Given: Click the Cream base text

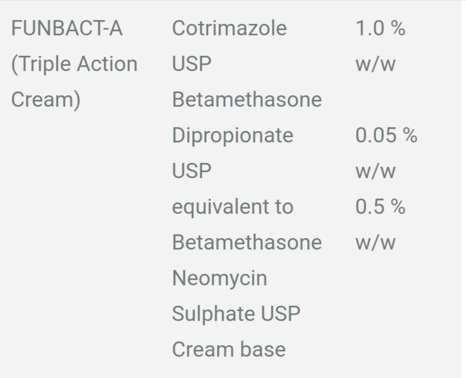Looking at the screenshot, I should [229, 349].
